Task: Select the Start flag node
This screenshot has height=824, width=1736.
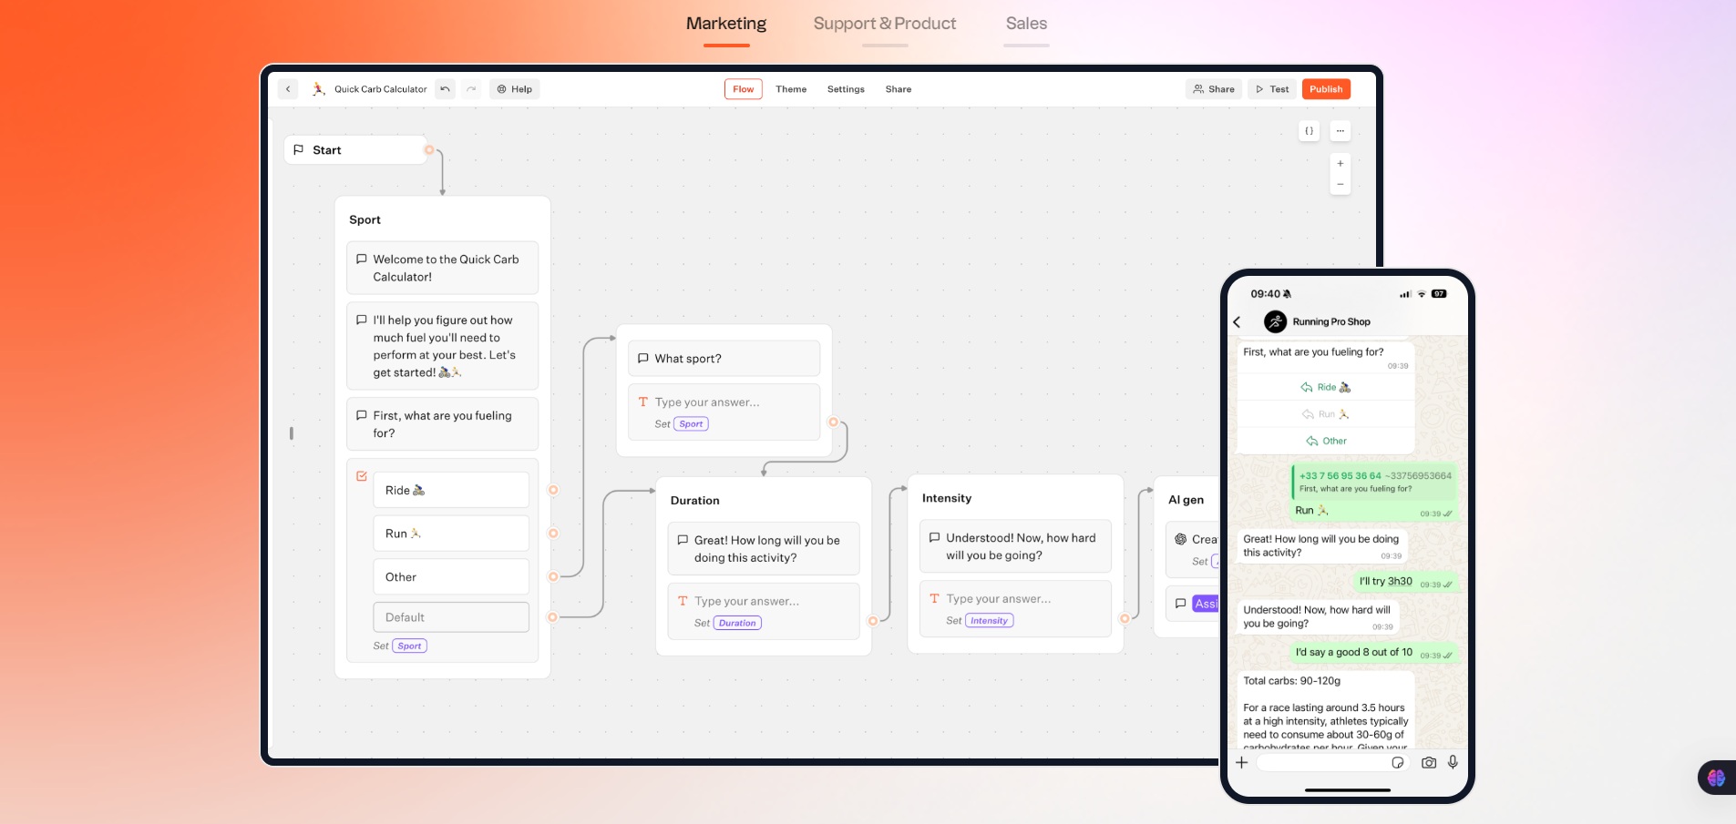Action: pos(355,150)
